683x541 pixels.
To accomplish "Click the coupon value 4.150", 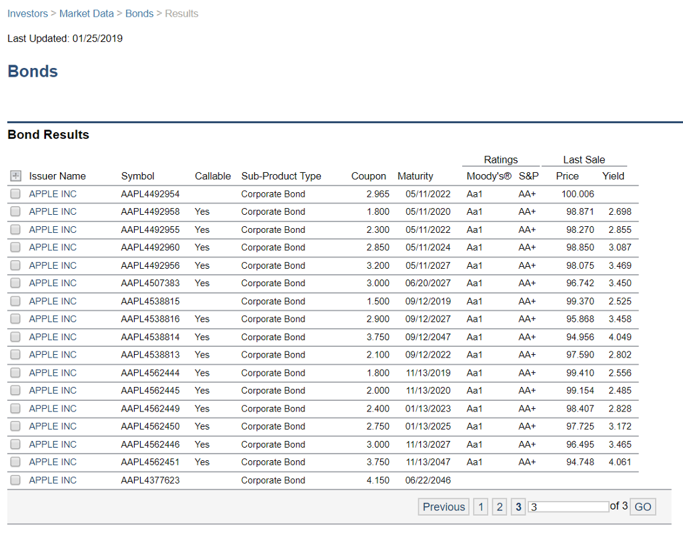I will coord(378,480).
